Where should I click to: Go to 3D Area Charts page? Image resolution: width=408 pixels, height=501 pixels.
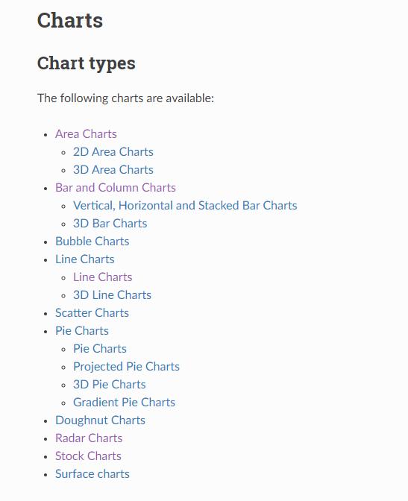(x=113, y=170)
